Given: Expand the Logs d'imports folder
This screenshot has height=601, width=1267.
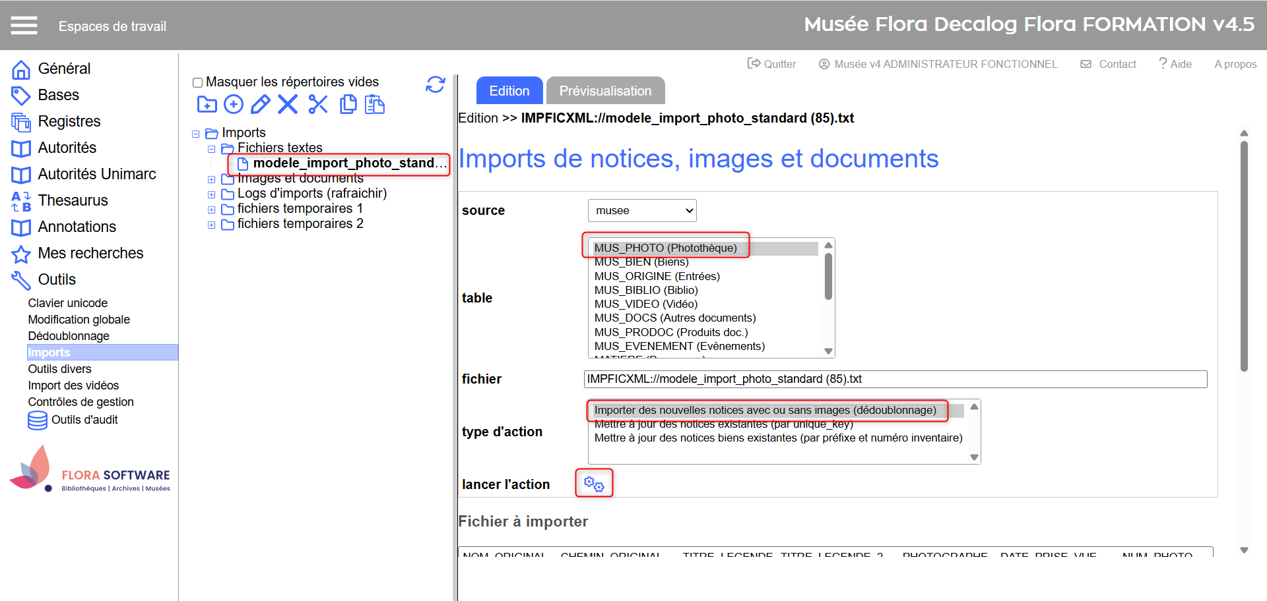Looking at the screenshot, I should 211,194.
